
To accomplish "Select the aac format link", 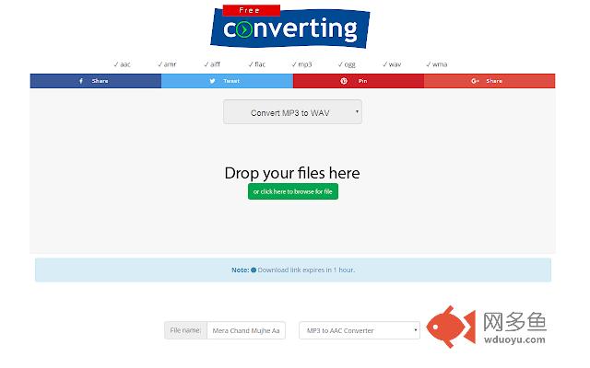I will [123, 64].
